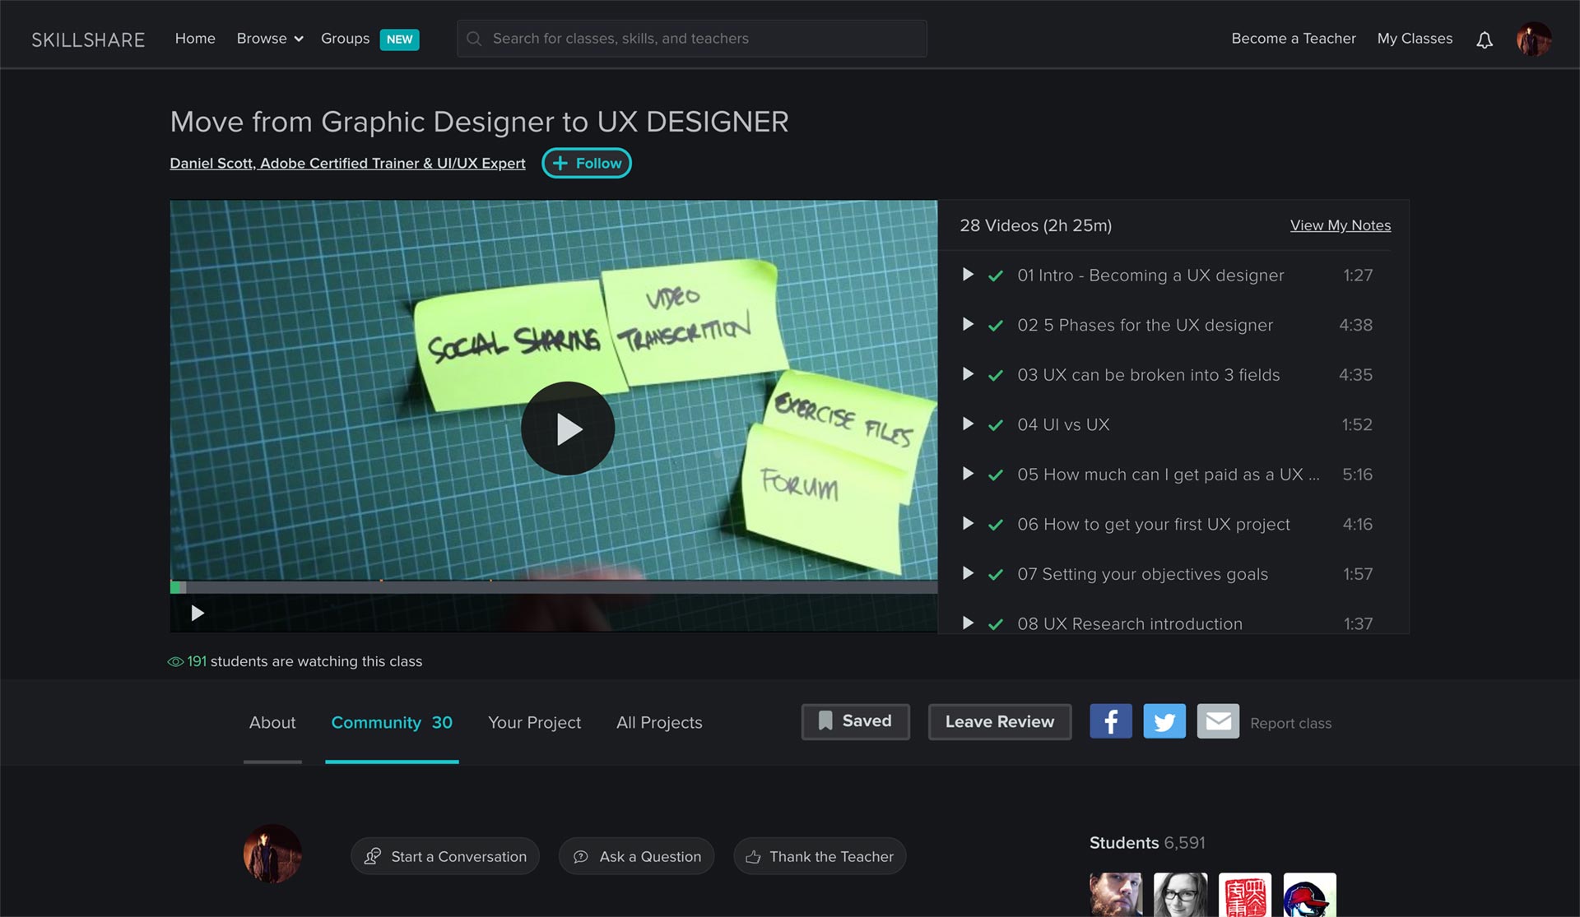Follow teacher Daniel Scott
The height and width of the screenshot is (917, 1580).
click(x=587, y=163)
